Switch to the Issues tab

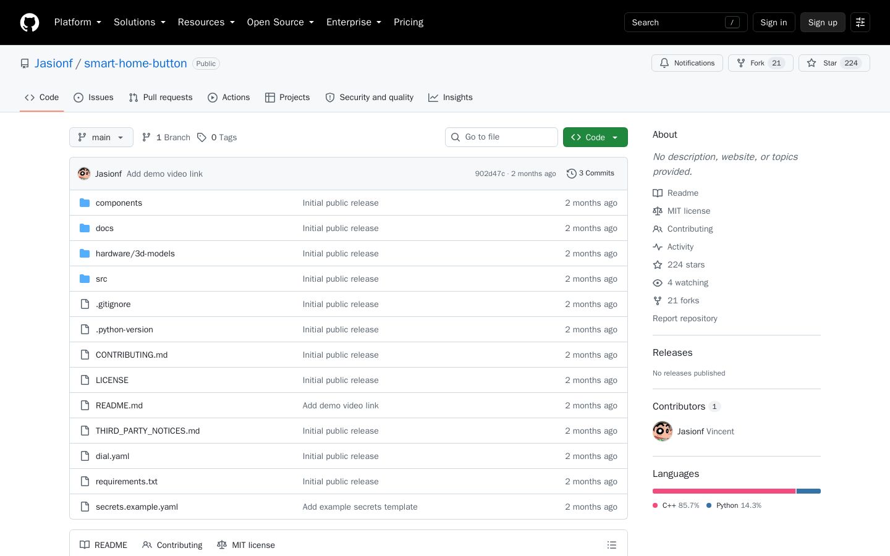[x=93, y=98]
